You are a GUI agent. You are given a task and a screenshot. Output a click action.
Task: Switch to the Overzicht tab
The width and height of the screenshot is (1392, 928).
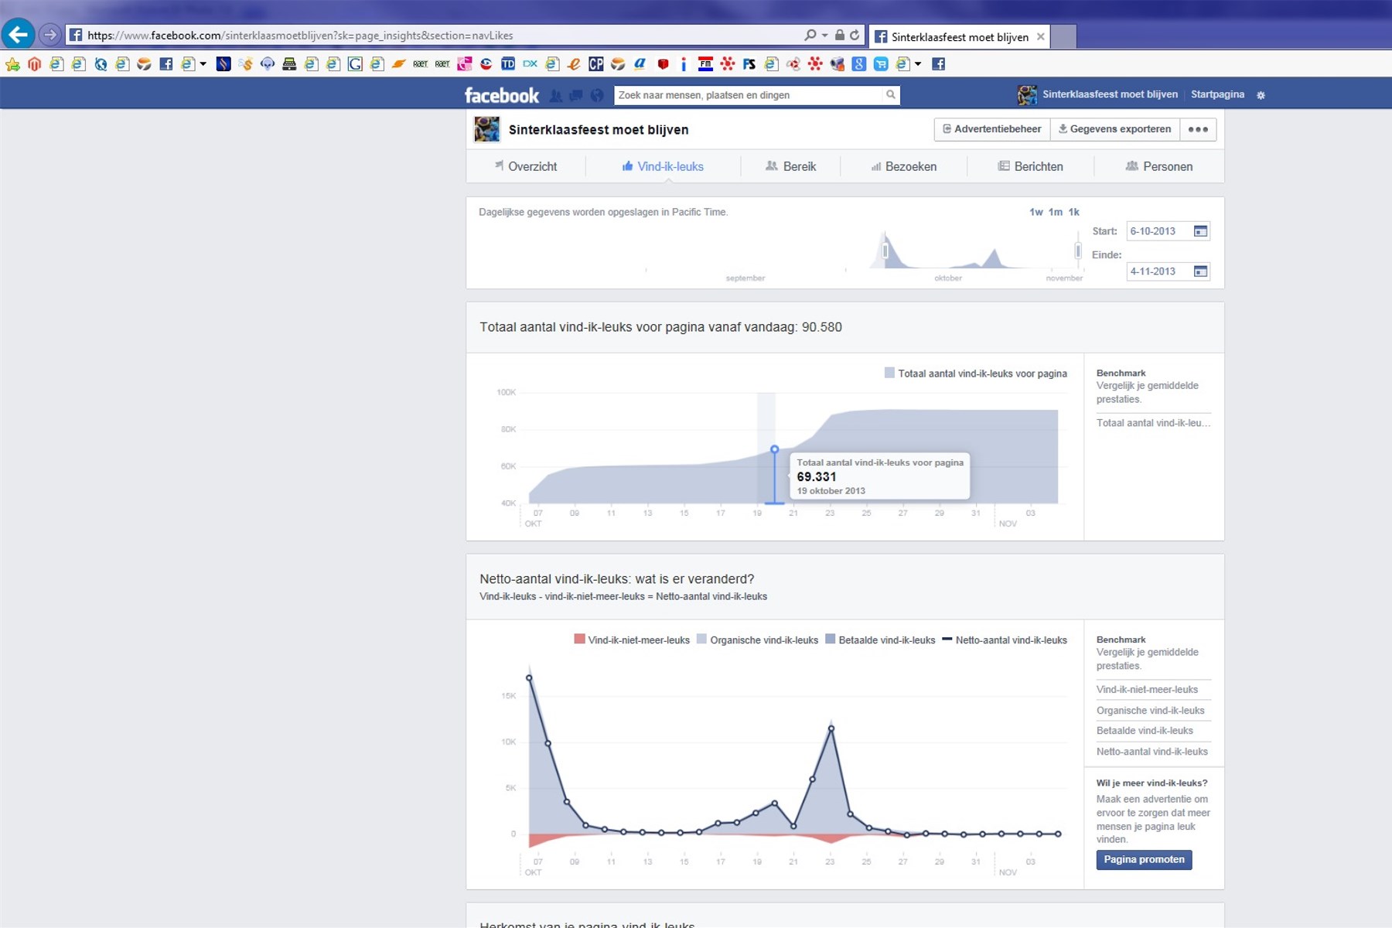click(x=526, y=166)
